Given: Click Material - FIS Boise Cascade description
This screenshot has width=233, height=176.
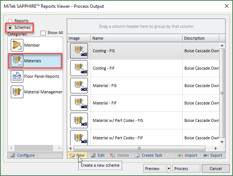Looking at the screenshot, I should pos(201,86).
